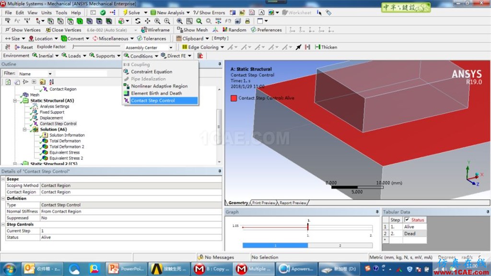
Task: Open the Size dropdown
Action: [15, 38]
